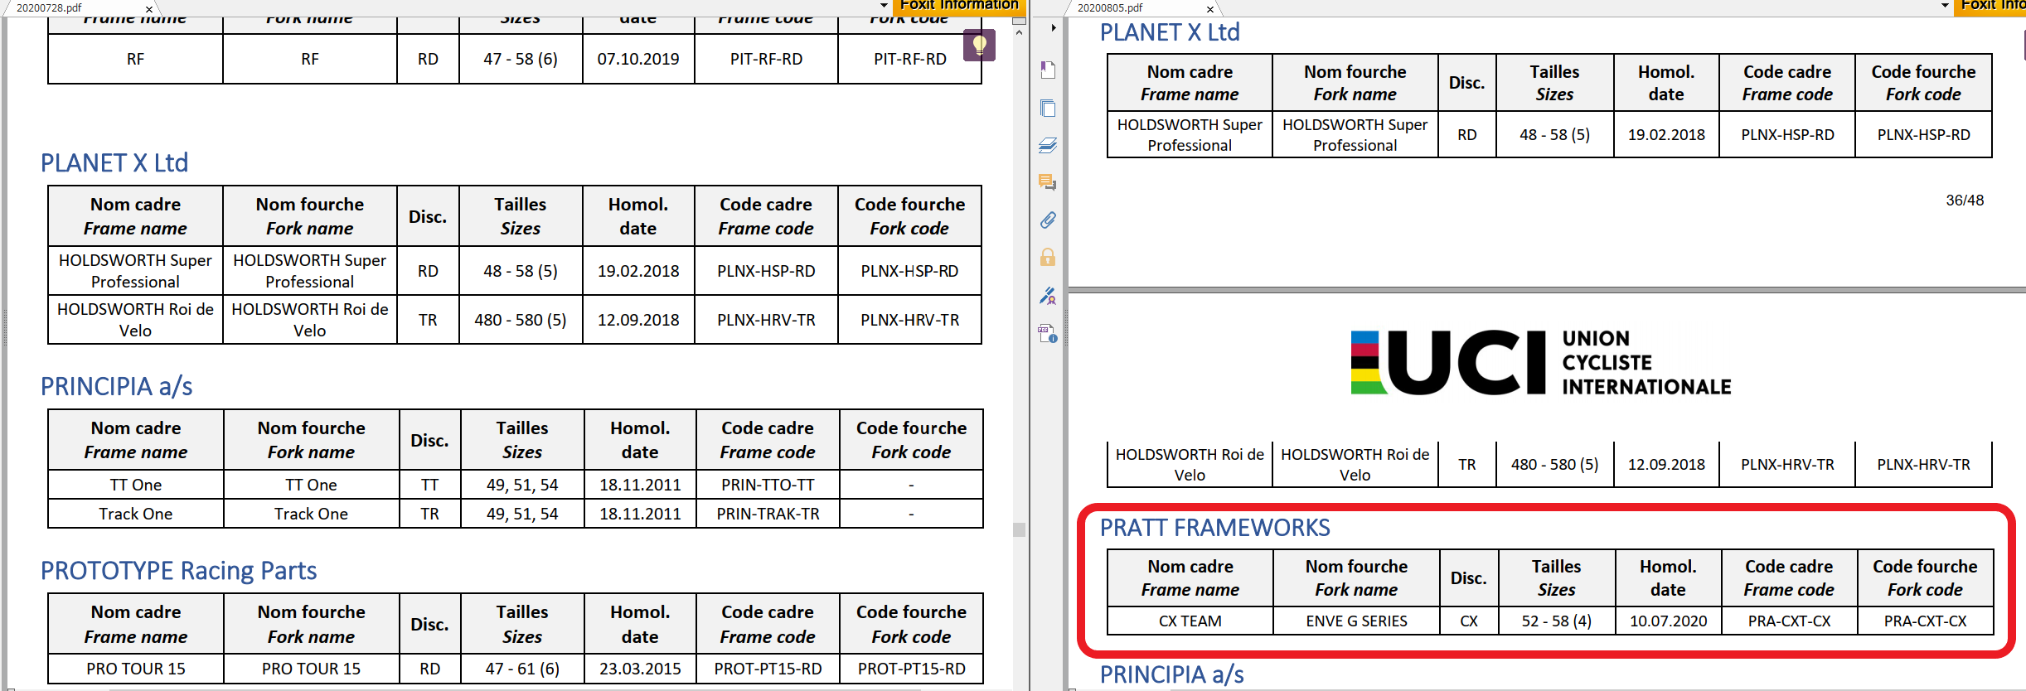Click the left document's scroll-up arrow
Viewport: 2026px width, 691px height.
tap(1019, 32)
